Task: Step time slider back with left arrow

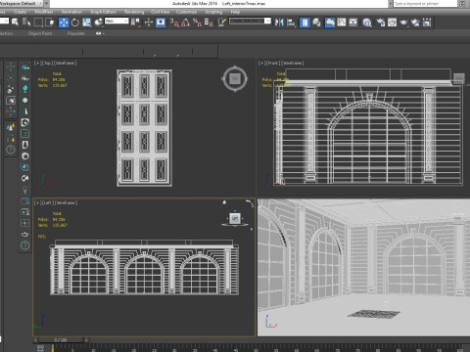Action: click(35, 340)
